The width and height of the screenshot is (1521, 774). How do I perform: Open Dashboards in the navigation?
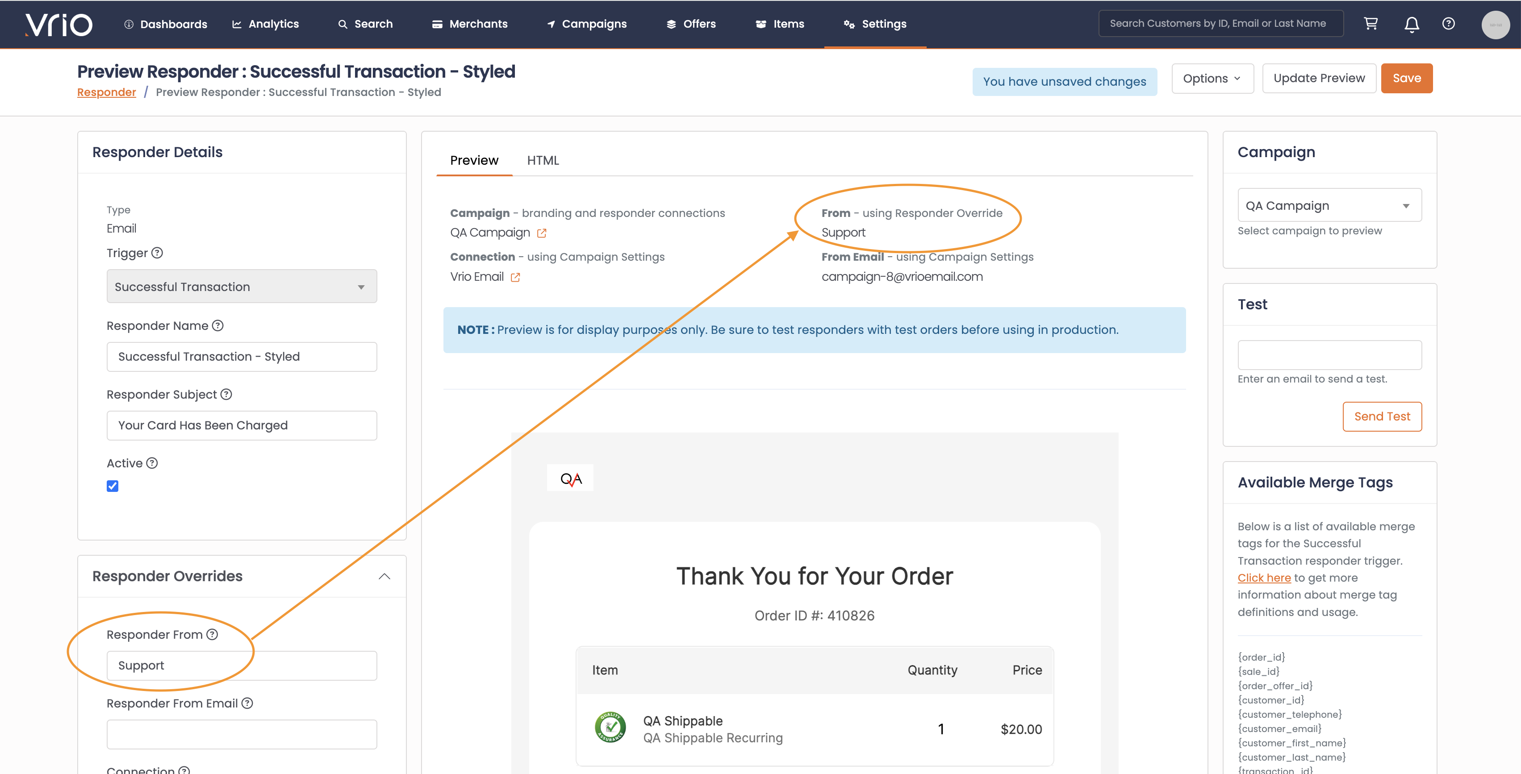(165, 24)
